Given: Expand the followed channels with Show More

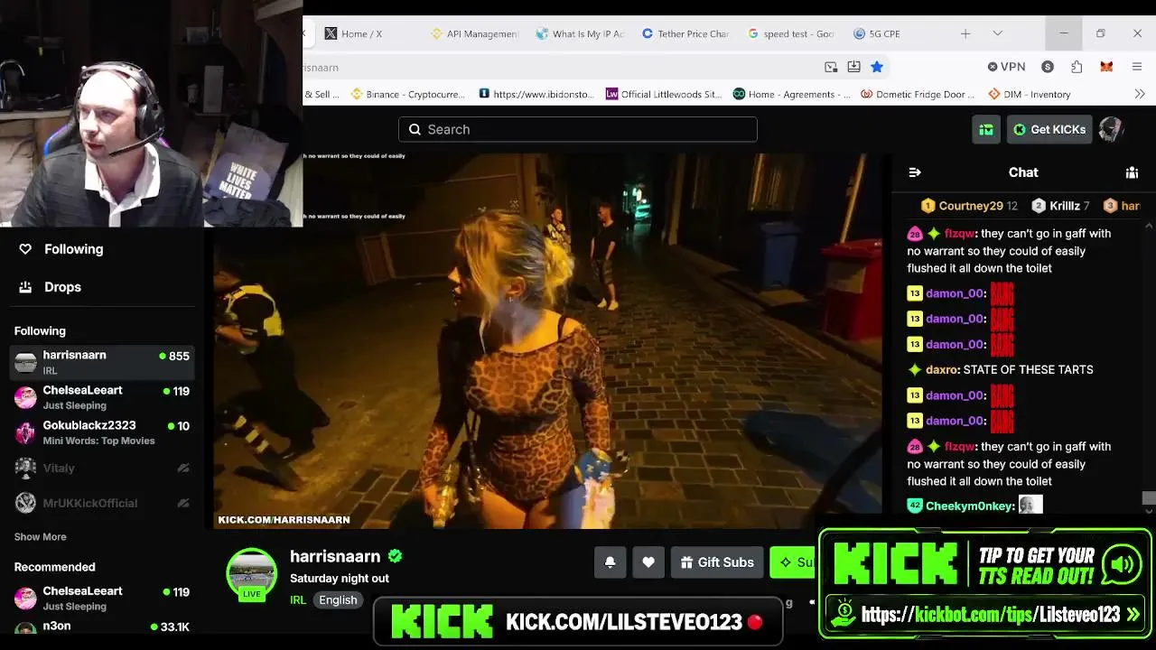Looking at the screenshot, I should pyautogui.click(x=40, y=537).
